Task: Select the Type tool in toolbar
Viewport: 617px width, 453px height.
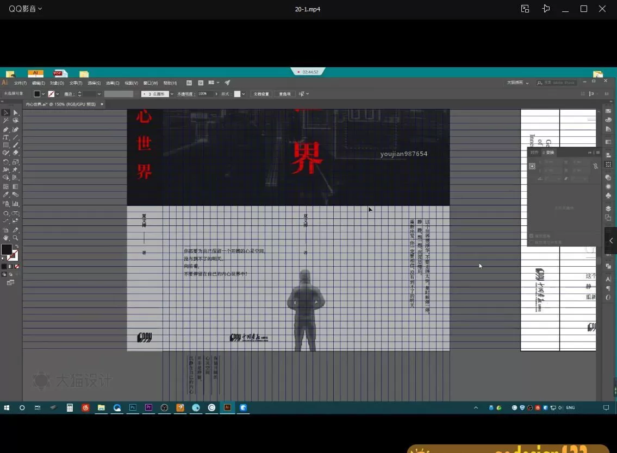Action: tap(5, 137)
